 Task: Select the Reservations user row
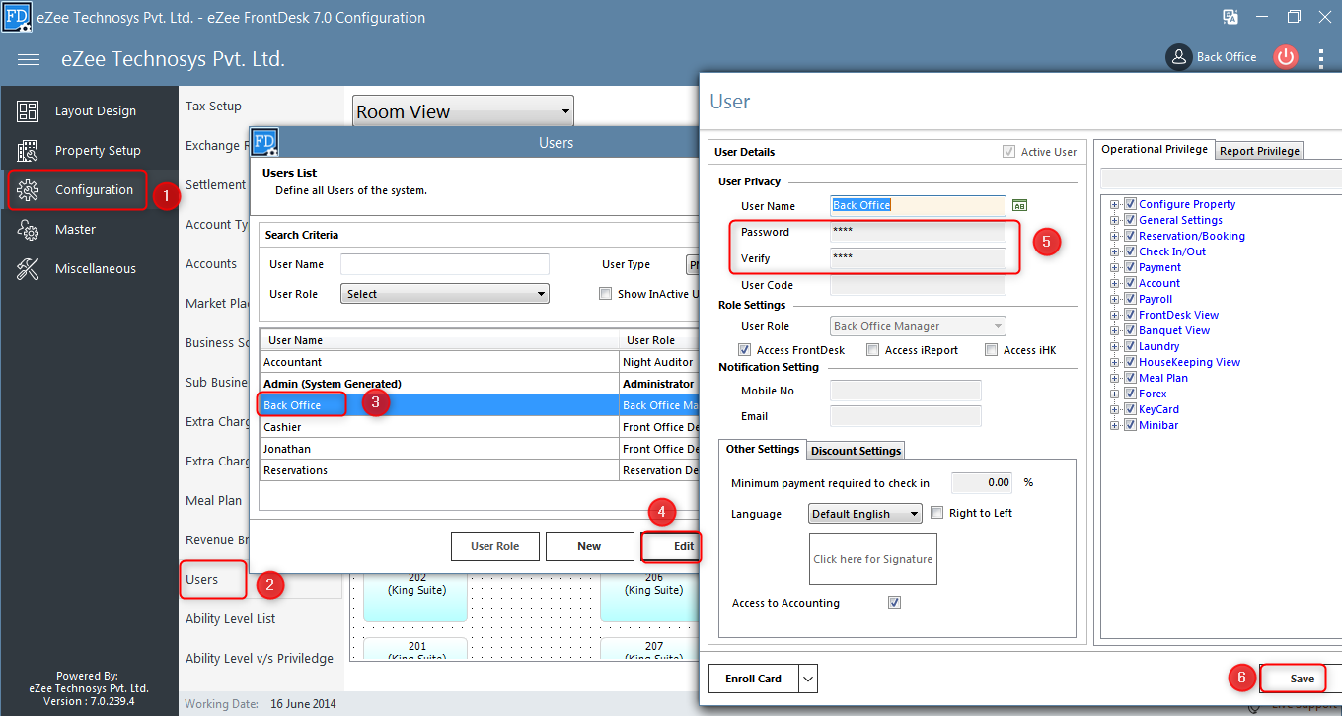coord(481,470)
